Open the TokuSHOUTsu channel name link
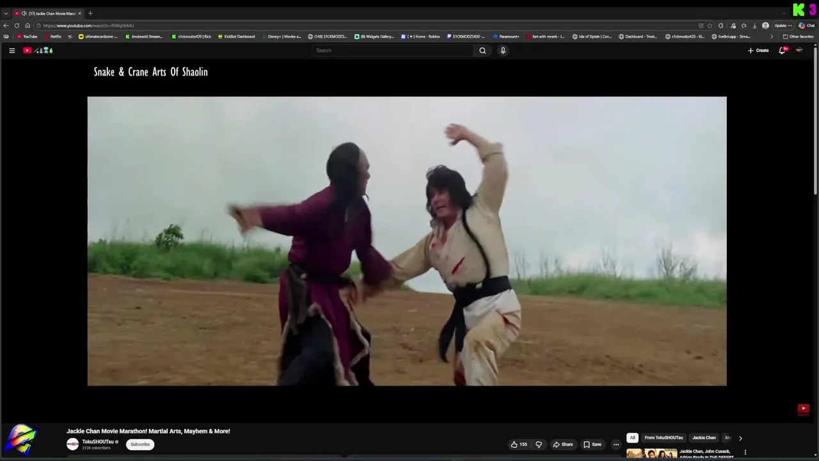The width and height of the screenshot is (819, 461). tap(98, 442)
